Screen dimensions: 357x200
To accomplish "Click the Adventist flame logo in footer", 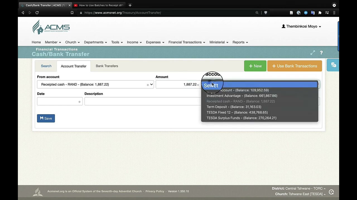I will tap(38, 192).
